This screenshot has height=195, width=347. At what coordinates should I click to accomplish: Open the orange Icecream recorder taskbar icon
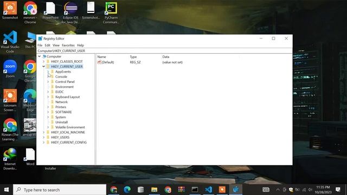point(222,190)
